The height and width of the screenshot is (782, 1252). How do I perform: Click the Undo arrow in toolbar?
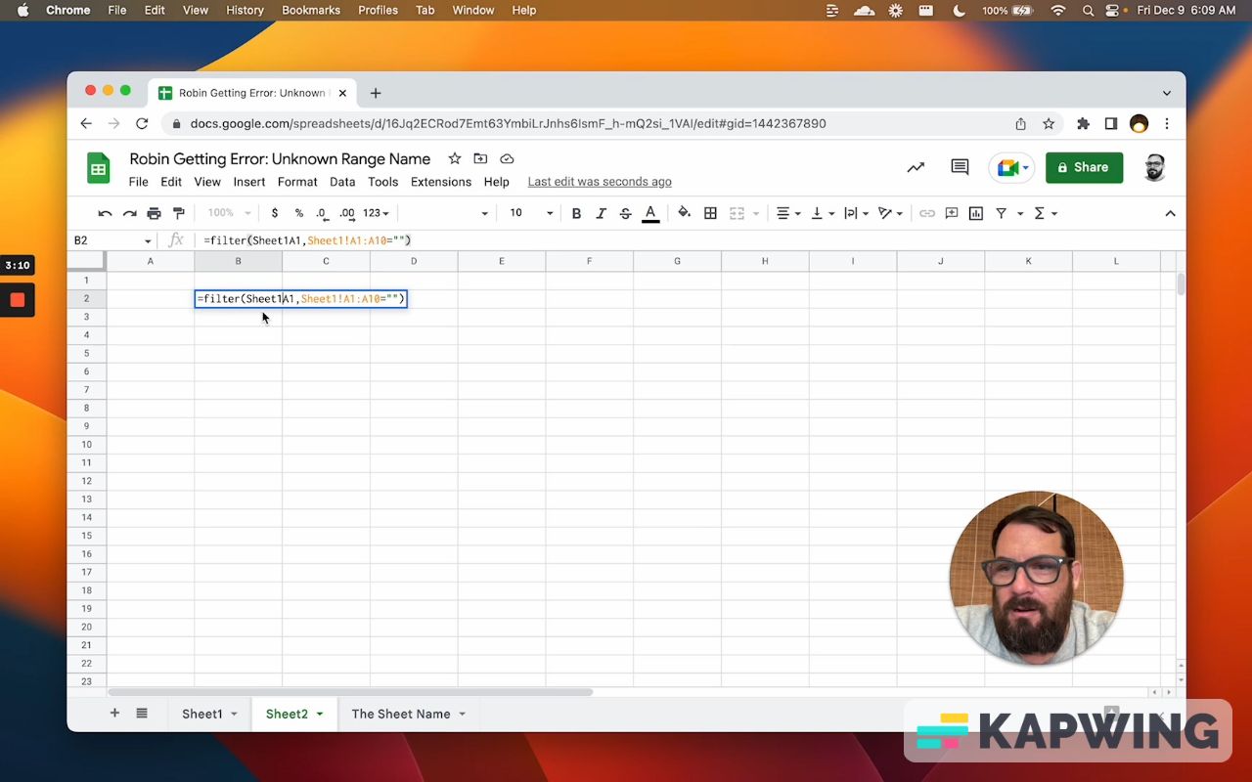[x=105, y=213]
